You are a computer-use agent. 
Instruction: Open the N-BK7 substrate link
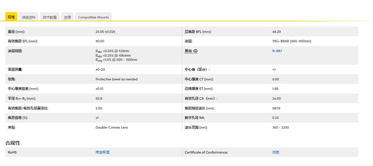(x=277, y=51)
